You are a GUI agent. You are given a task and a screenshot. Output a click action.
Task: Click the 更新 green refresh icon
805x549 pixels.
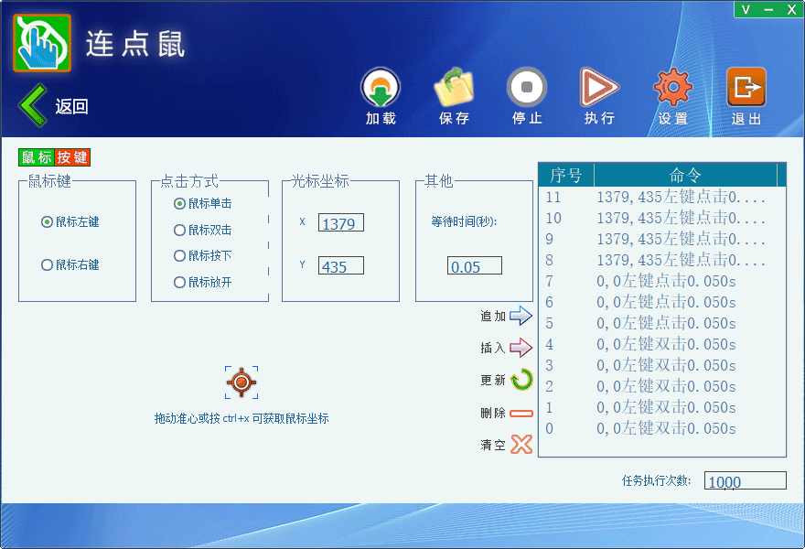coord(522,380)
